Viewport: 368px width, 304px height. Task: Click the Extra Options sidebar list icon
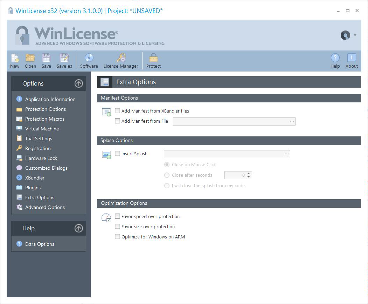tap(19, 197)
